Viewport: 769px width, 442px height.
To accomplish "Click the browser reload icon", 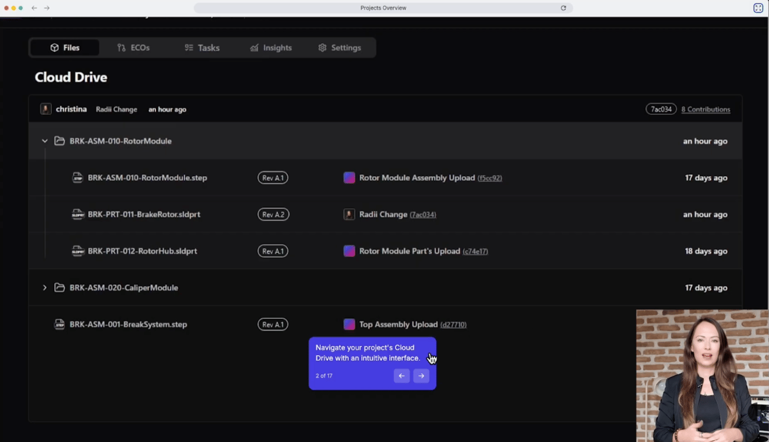I will (564, 8).
